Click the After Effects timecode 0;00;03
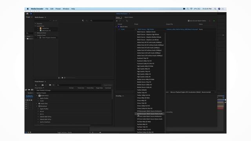251x141 pixels. pos(29,96)
